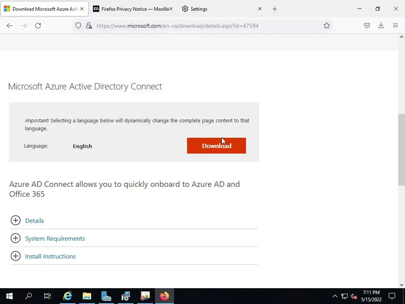Show hidden system tray icons
This screenshot has height=304, width=405.
(x=335, y=296)
